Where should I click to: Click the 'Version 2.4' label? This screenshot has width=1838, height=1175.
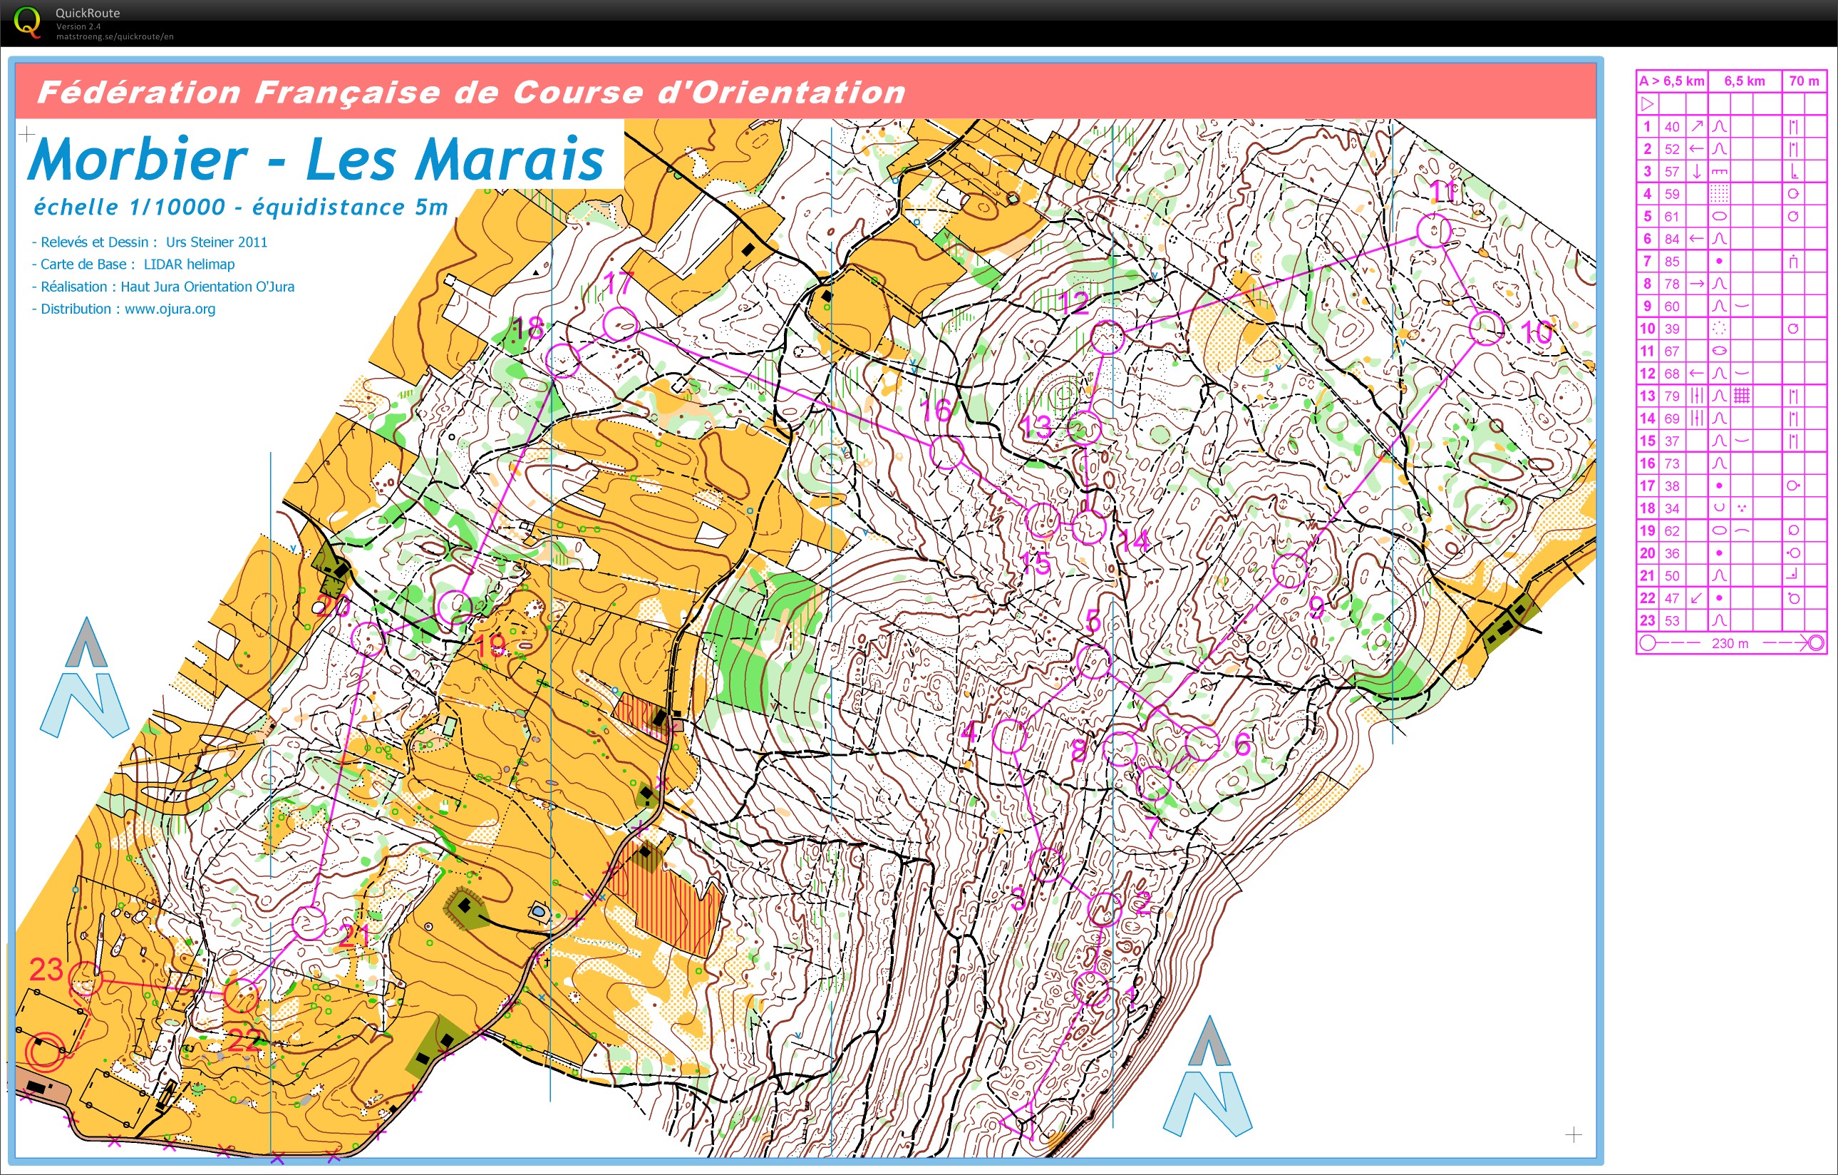click(77, 26)
